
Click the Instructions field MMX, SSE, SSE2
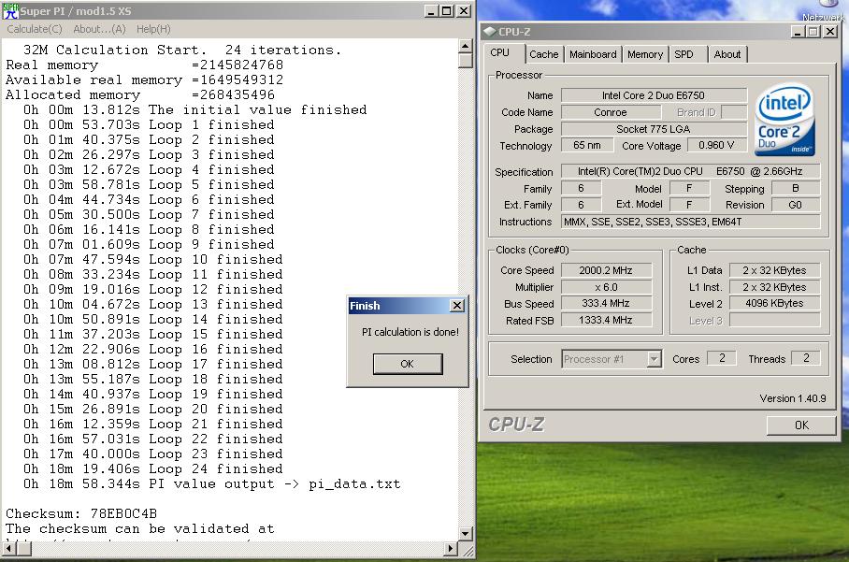pyautogui.click(x=690, y=222)
